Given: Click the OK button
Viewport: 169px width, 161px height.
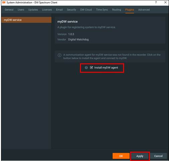Looking at the screenshot, I should tap(121, 156).
